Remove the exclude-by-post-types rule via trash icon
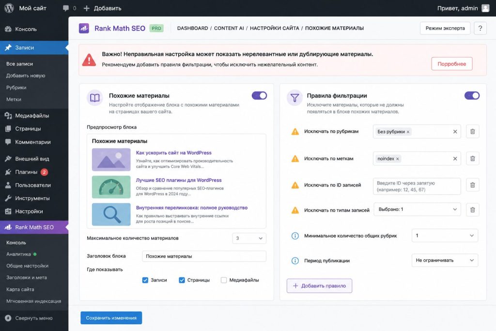Image resolution: width=496 pixels, height=331 pixels. (472, 209)
